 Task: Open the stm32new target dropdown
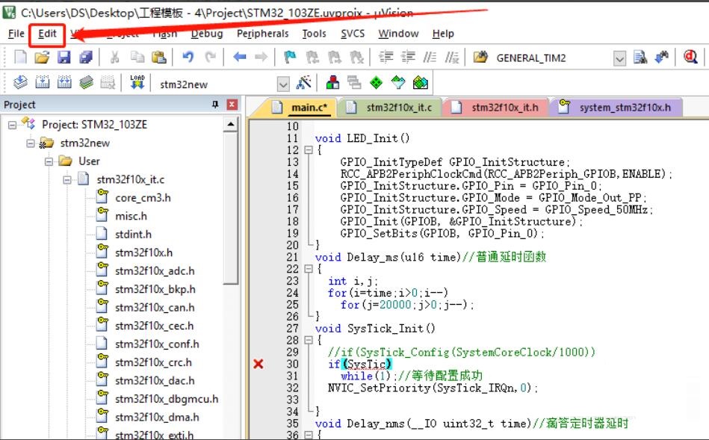click(x=282, y=84)
